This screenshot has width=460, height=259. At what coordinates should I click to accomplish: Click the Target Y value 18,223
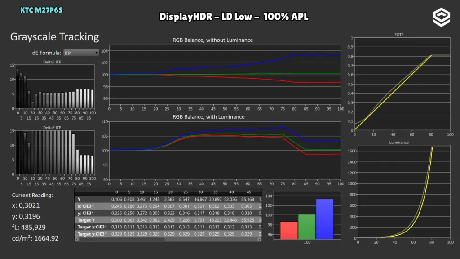pyautogui.click(x=215, y=220)
